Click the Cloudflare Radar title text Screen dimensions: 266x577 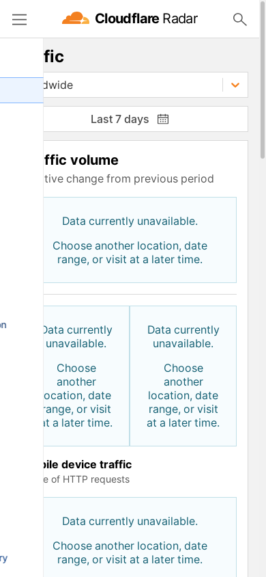tap(146, 18)
